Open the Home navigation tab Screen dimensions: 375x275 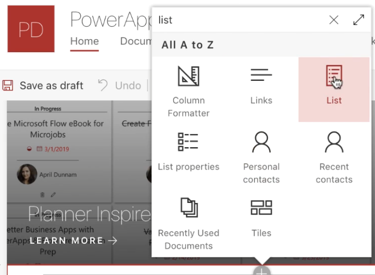(x=84, y=41)
